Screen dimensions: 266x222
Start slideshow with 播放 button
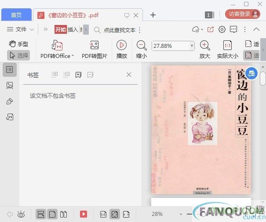[121, 49]
